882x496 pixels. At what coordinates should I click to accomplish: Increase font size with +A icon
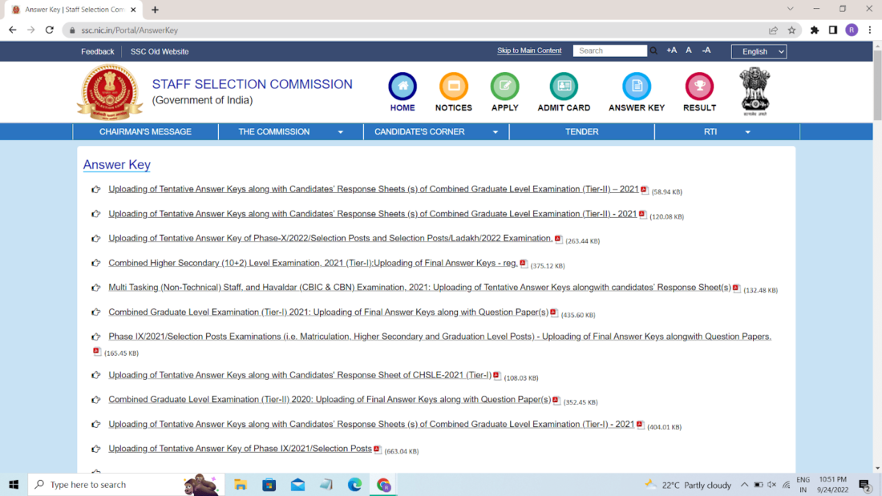pyautogui.click(x=671, y=50)
